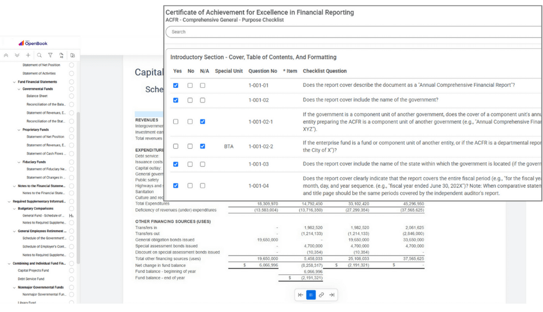
Task: Click the collapse-all double-chevron-up icon
Action: (x=6, y=55)
